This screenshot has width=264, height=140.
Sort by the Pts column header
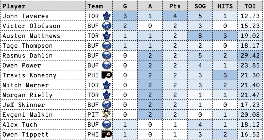[x=175, y=6]
